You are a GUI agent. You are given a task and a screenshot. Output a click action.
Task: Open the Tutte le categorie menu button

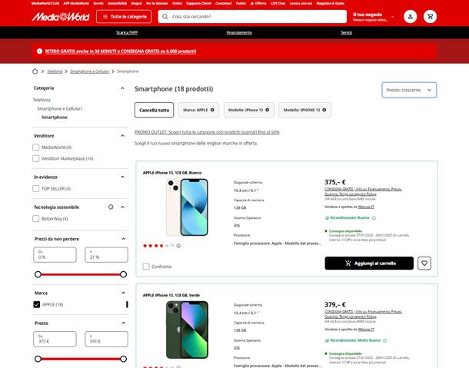(124, 16)
